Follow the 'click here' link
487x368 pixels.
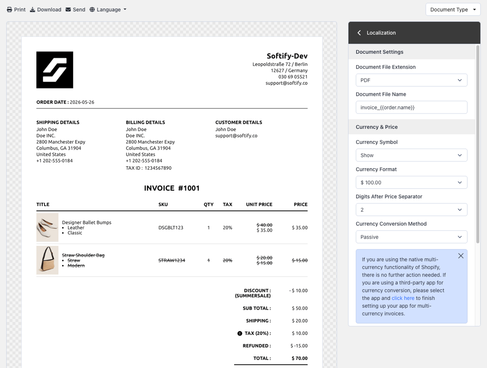pos(403,298)
